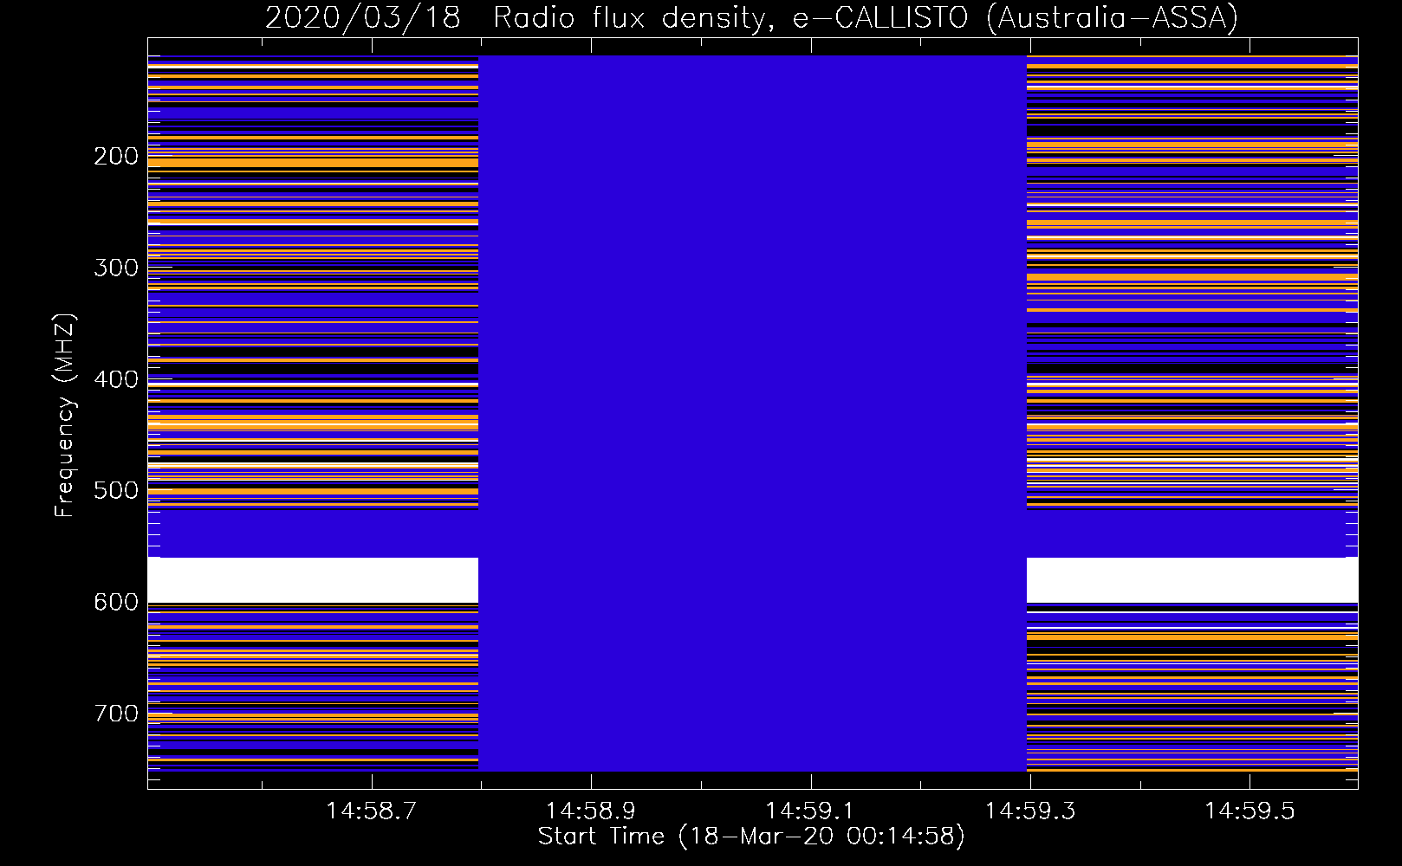
Task: Click the 500 frequency tick label
Action: (116, 490)
